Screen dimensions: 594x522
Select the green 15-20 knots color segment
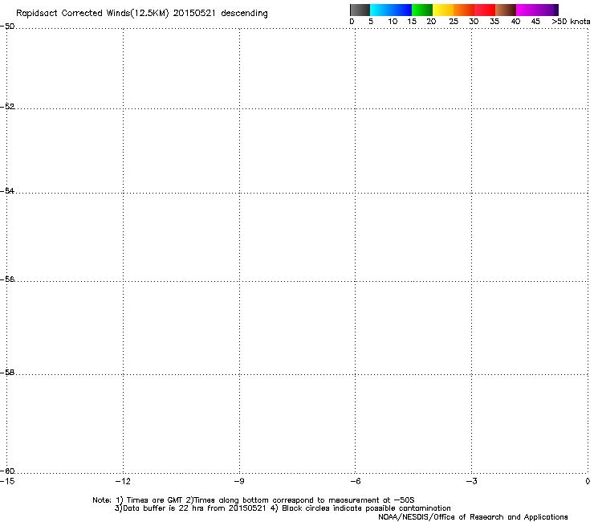coord(422,10)
